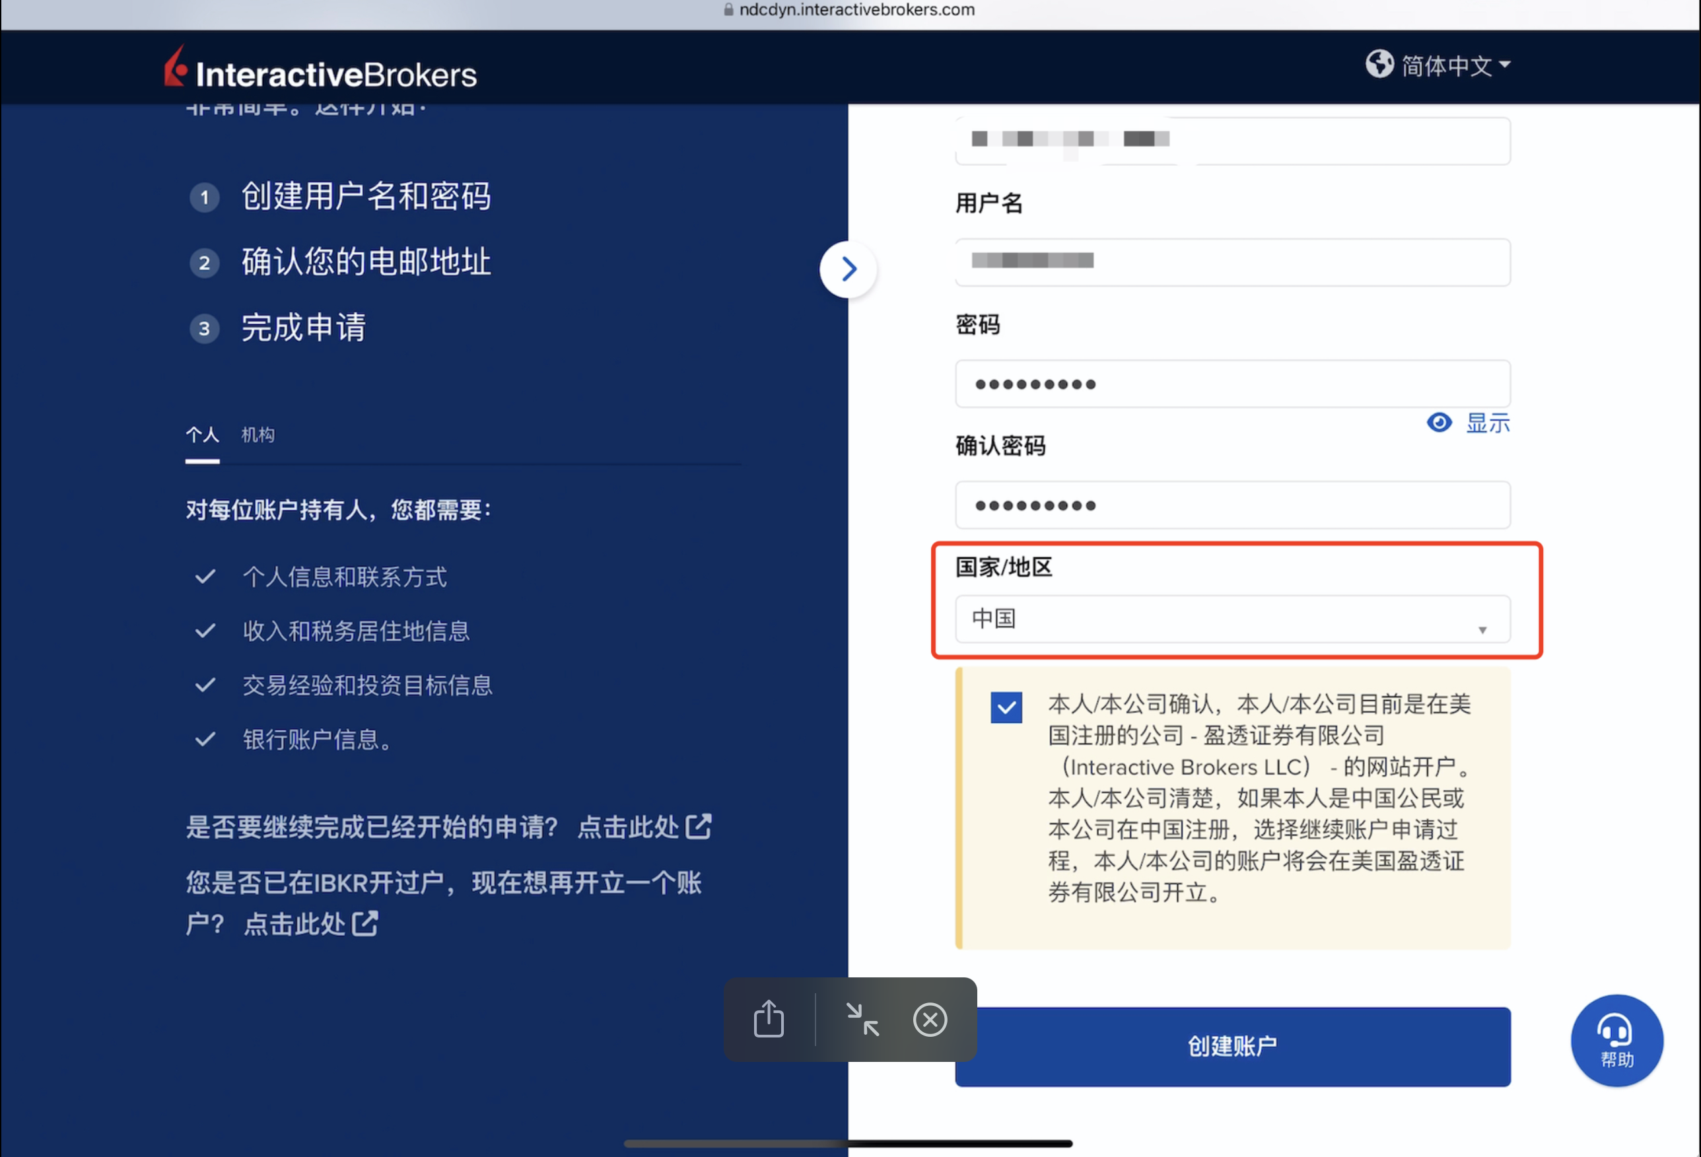Click the round right-arrow panel button
Viewport: 1701px width, 1157px height.
click(849, 269)
